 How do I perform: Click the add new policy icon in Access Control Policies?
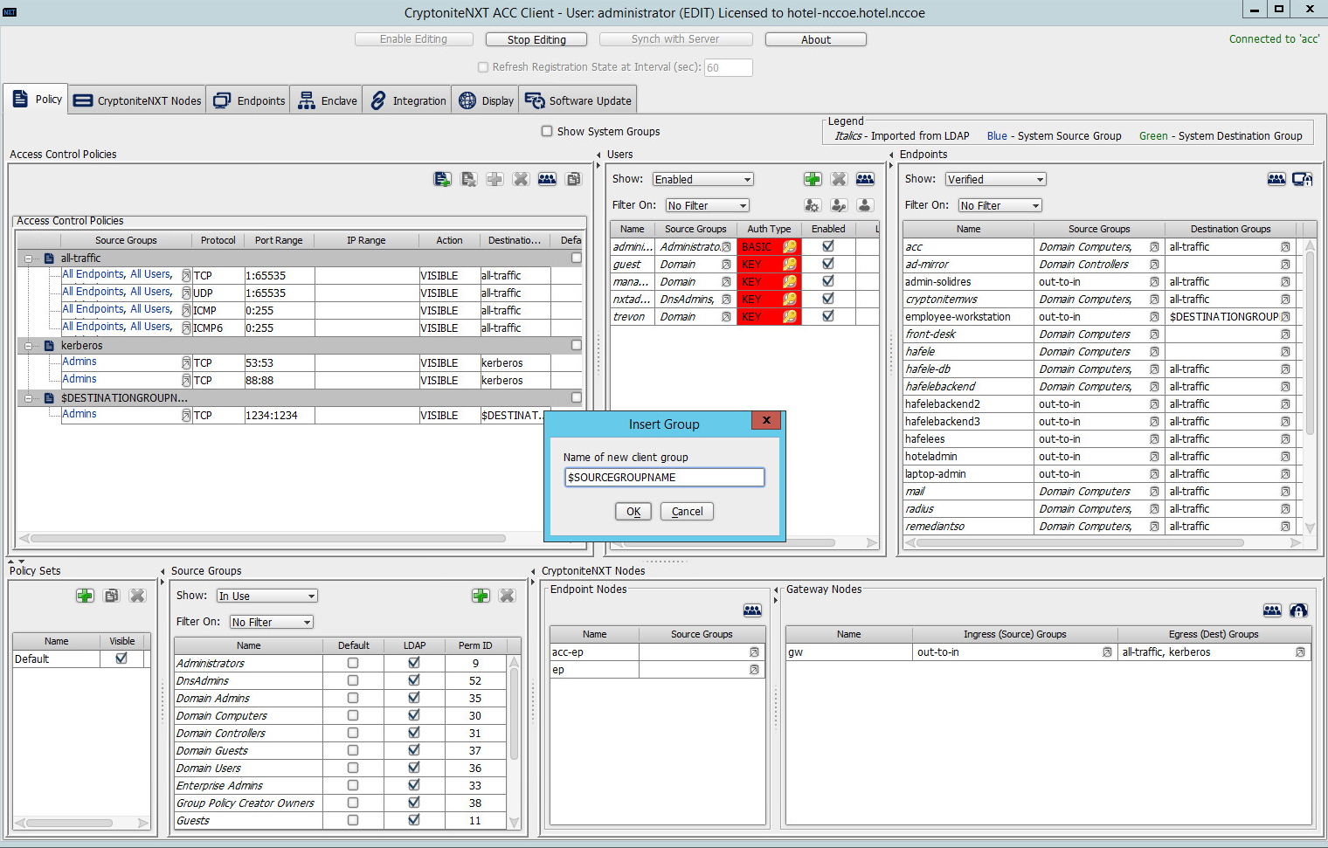[x=442, y=179]
